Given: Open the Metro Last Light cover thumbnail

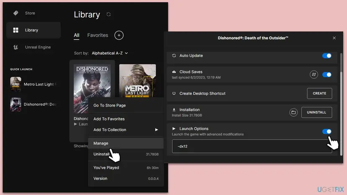Looking at the screenshot, I should [x=137, y=81].
